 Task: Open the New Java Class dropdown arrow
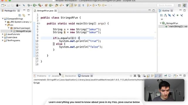[53, 5]
